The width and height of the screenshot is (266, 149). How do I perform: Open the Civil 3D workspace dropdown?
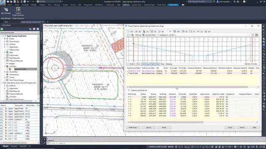pyautogui.click(x=49, y=2)
